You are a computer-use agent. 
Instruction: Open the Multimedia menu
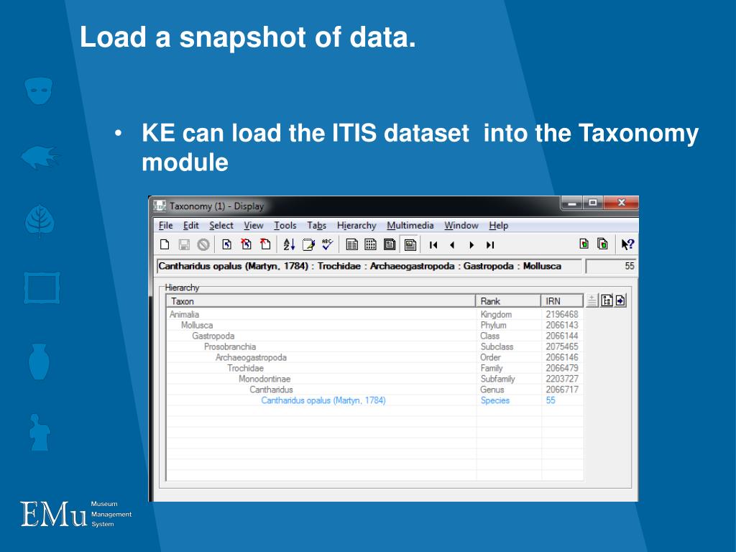(x=410, y=225)
